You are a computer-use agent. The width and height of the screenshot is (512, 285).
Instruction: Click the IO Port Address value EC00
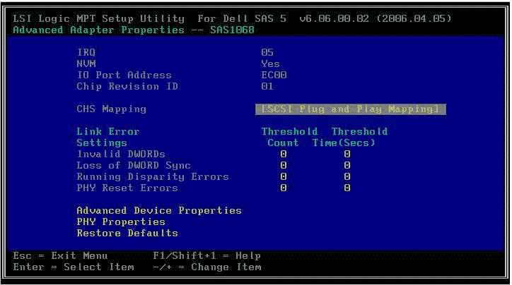pyautogui.click(x=274, y=75)
